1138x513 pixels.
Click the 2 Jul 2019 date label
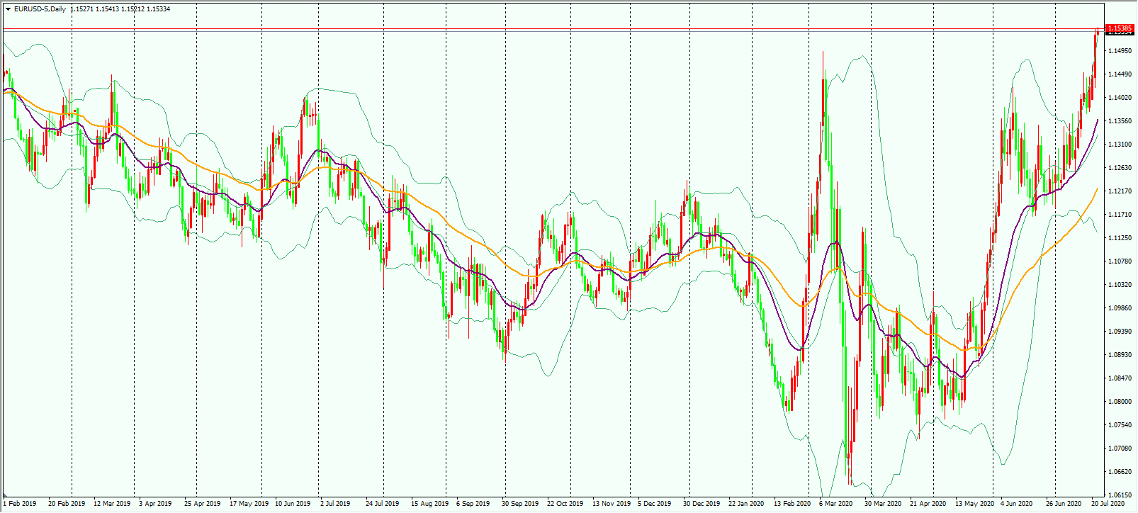pyautogui.click(x=335, y=504)
